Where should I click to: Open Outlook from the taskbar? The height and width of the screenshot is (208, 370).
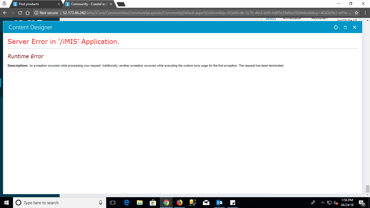pyautogui.click(x=219, y=203)
